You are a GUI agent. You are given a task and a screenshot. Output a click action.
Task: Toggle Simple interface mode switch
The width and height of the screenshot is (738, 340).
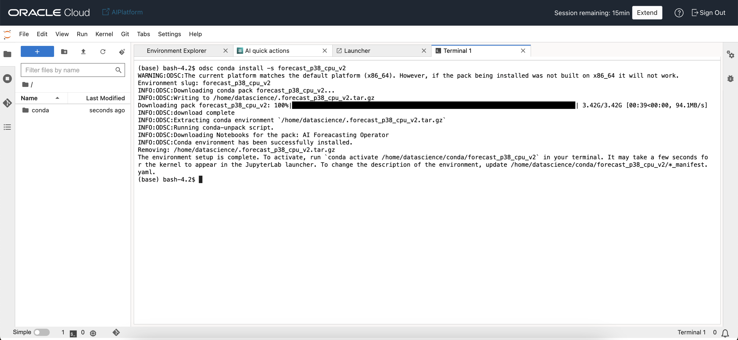[42, 332]
